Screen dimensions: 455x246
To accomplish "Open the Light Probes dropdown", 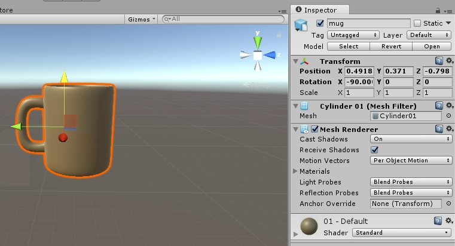I will point(411,182).
